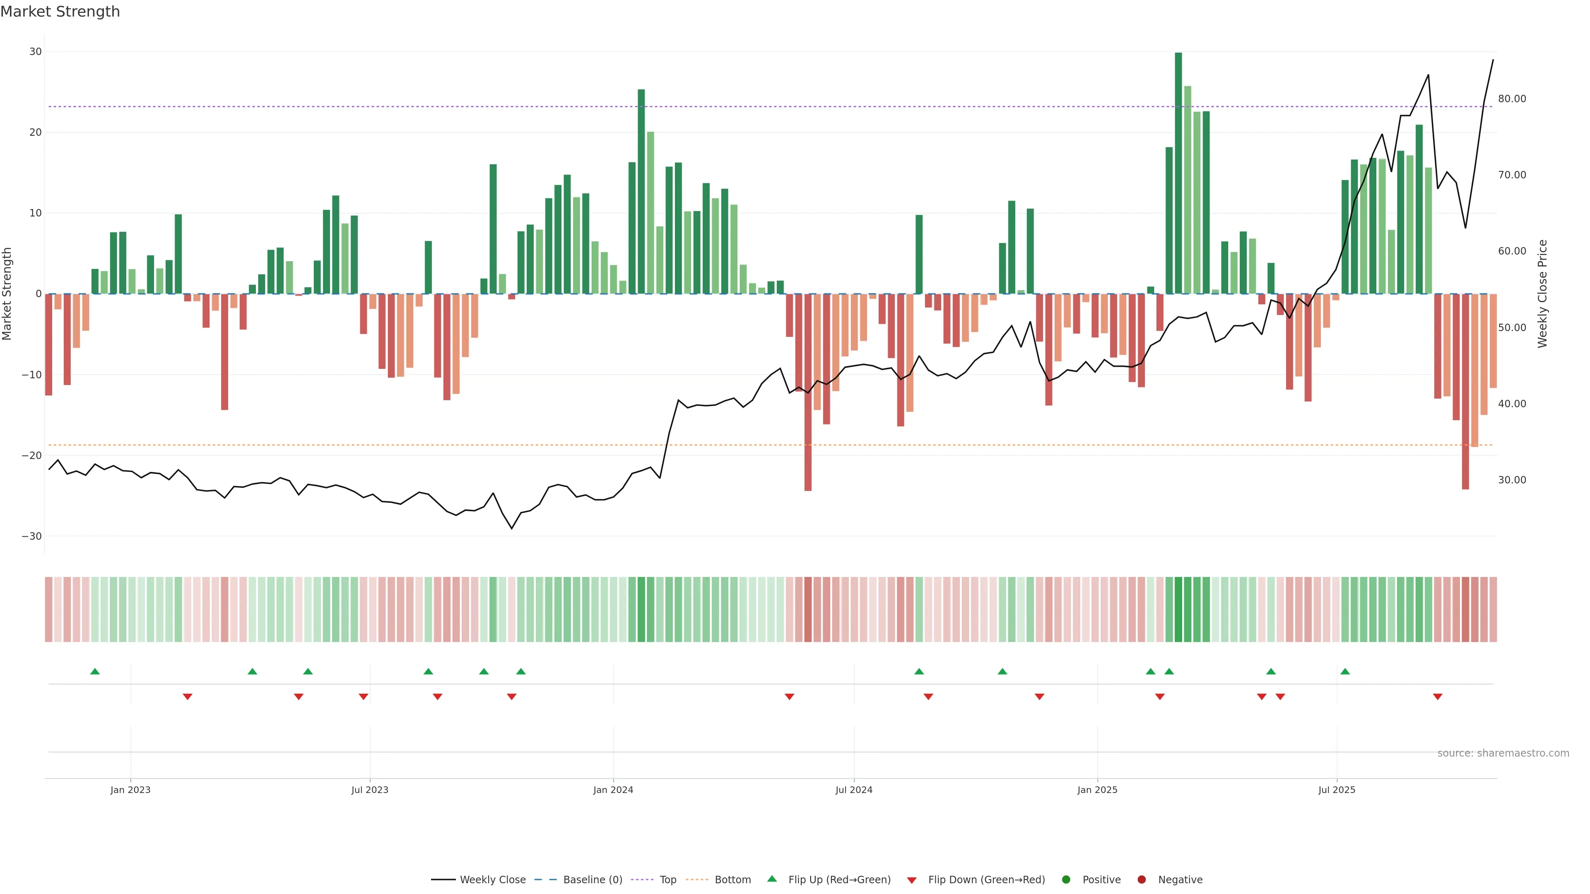The image size is (1590, 894).
Task: Click the Jan 2024 axis label
Action: (x=613, y=790)
